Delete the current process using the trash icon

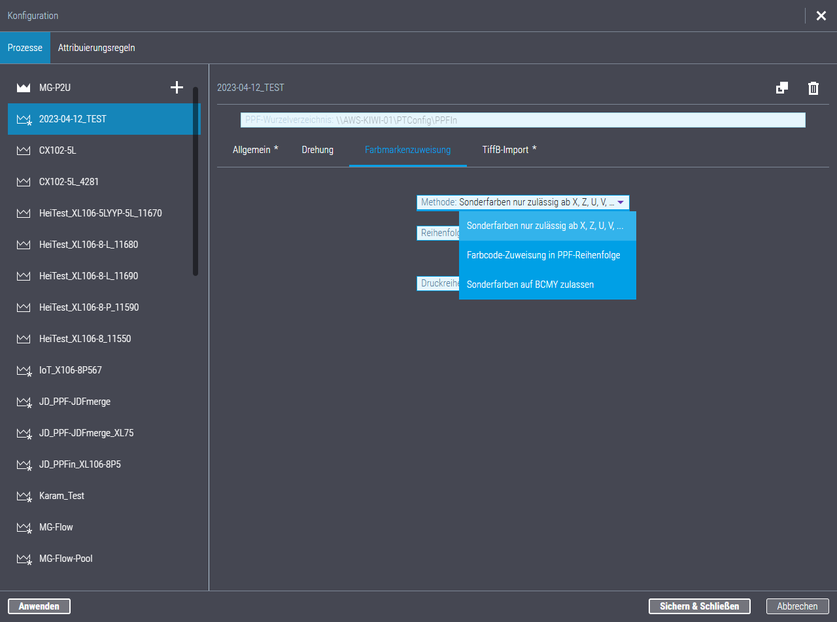(x=813, y=88)
